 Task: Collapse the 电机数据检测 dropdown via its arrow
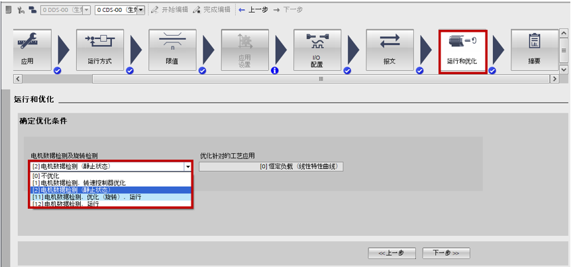coord(187,167)
